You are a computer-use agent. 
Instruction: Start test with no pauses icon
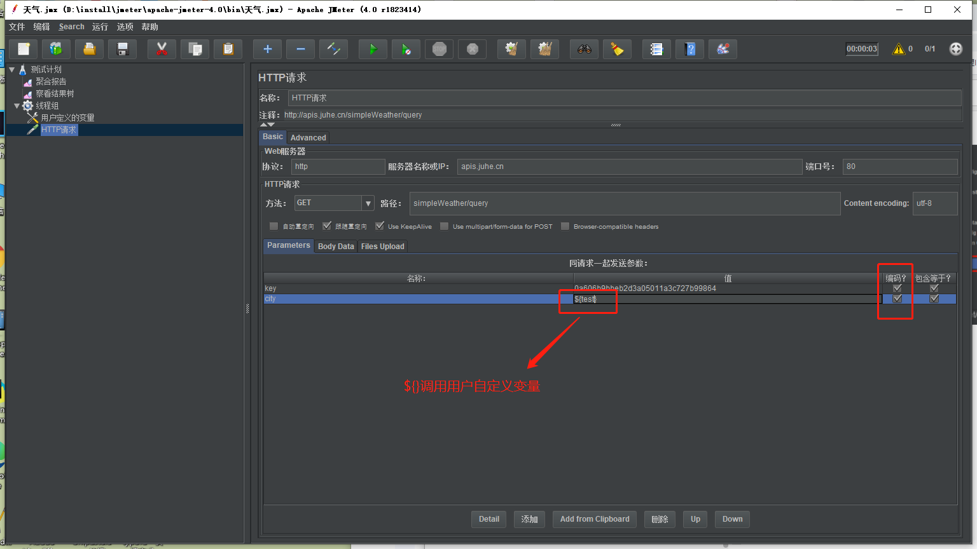tap(406, 49)
